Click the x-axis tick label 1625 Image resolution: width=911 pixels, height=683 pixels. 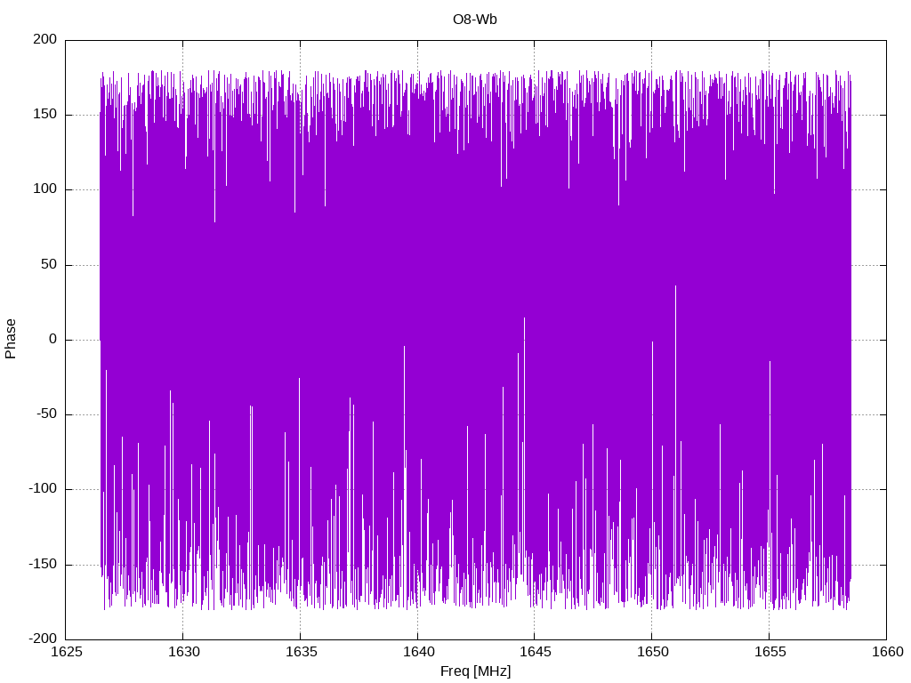[67, 652]
